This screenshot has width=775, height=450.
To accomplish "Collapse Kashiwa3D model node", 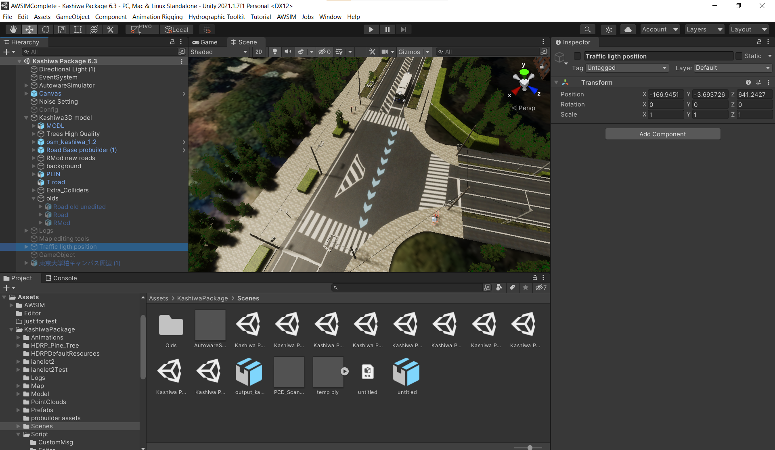I will pos(26,118).
